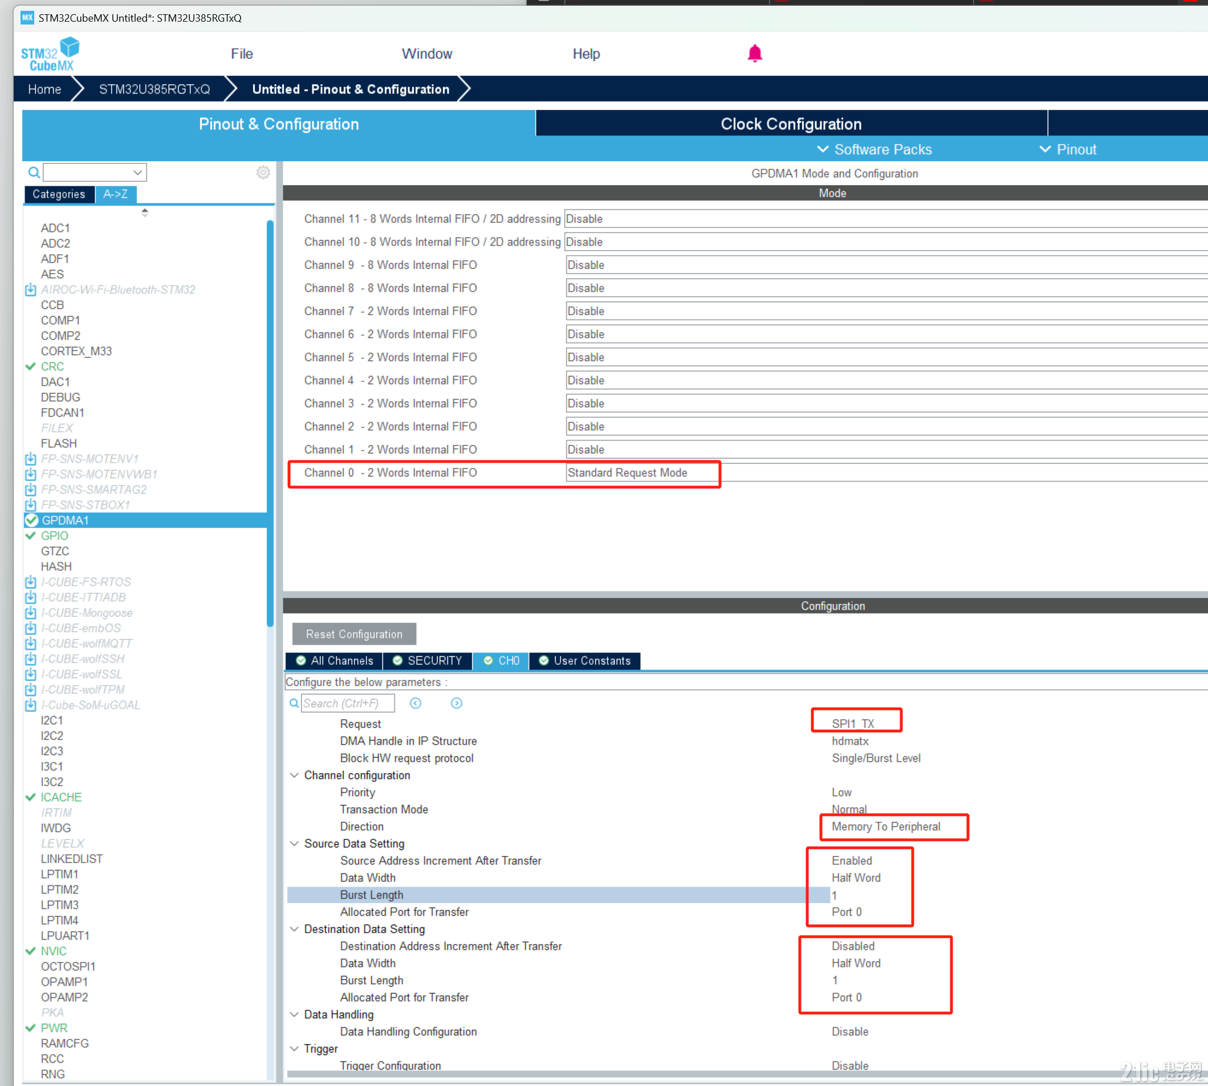1208x1086 pixels.
Task: Click the search icon in parameter search
Action: pos(294,703)
